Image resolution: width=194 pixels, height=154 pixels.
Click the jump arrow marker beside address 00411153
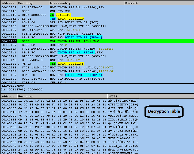click(19, 64)
